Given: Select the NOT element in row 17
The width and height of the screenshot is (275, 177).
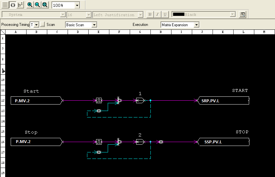Looking at the screenshot, I should [99, 152].
